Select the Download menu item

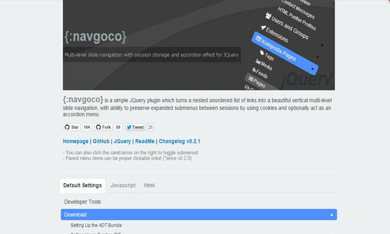(x=199, y=214)
